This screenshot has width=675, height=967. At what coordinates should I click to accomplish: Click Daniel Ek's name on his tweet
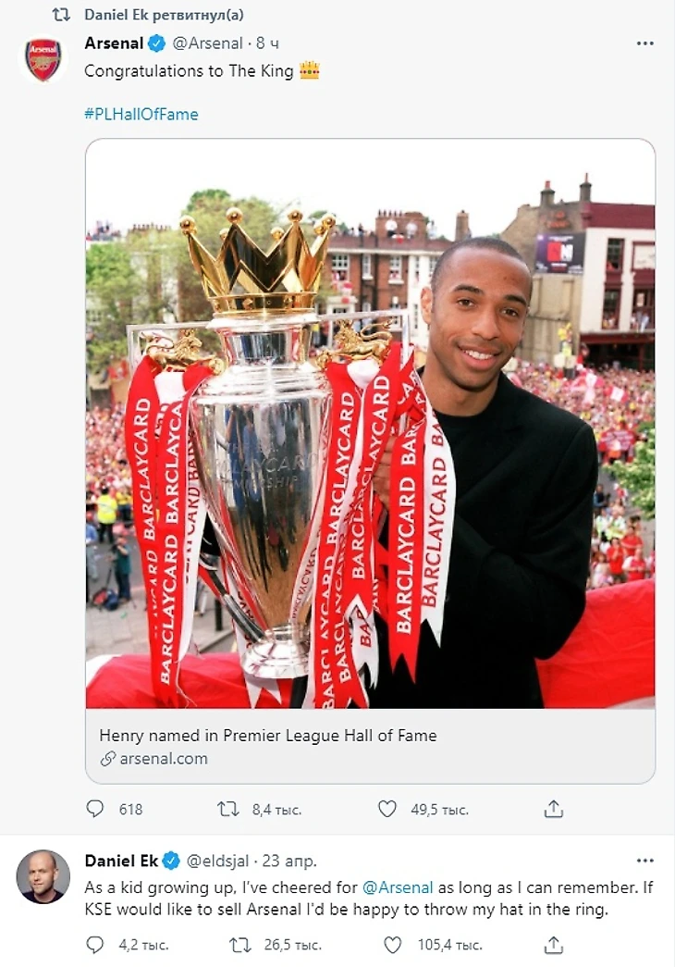click(x=121, y=861)
